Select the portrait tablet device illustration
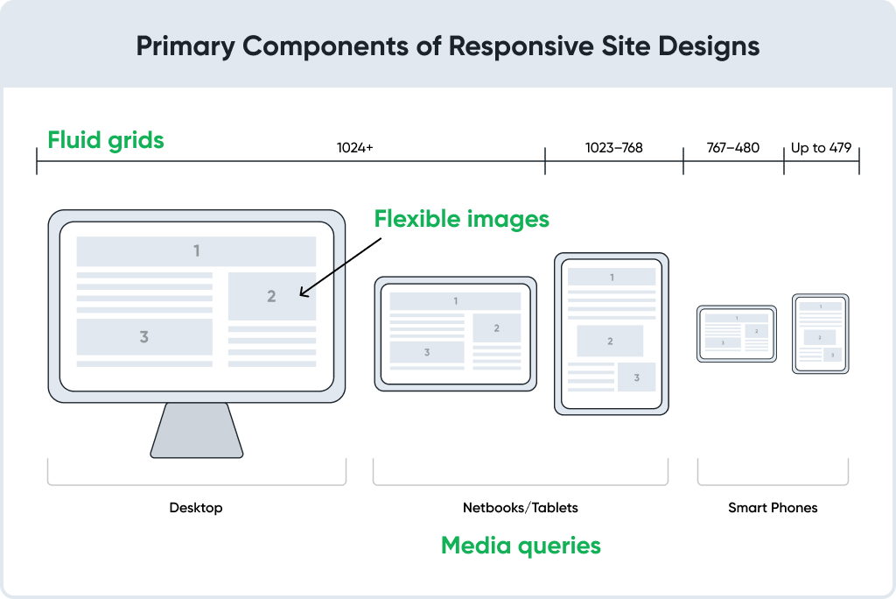Image resolution: width=896 pixels, height=599 pixels. 612,334
